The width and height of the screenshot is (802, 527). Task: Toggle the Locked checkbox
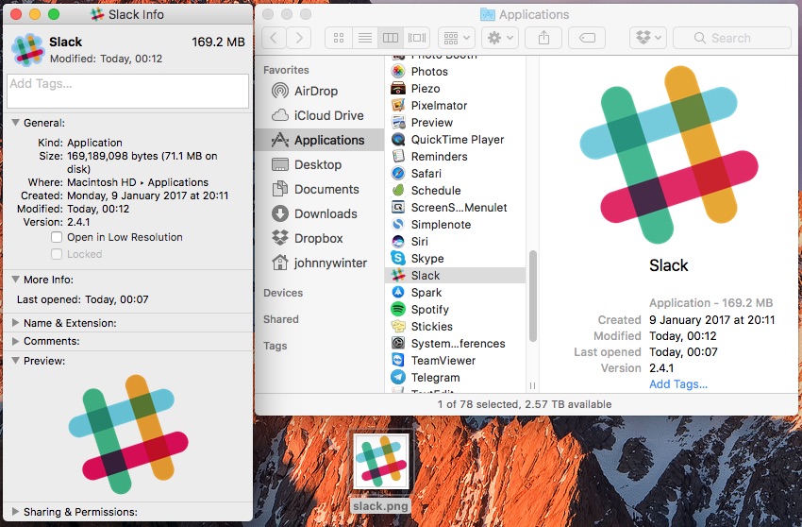tap(57, 254)
